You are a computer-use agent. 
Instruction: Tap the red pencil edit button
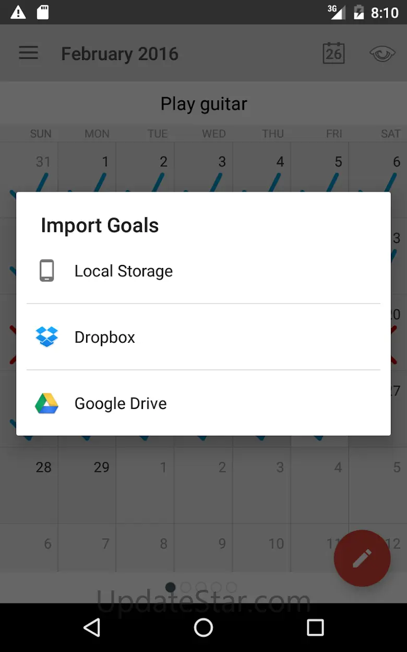[362, 558]
